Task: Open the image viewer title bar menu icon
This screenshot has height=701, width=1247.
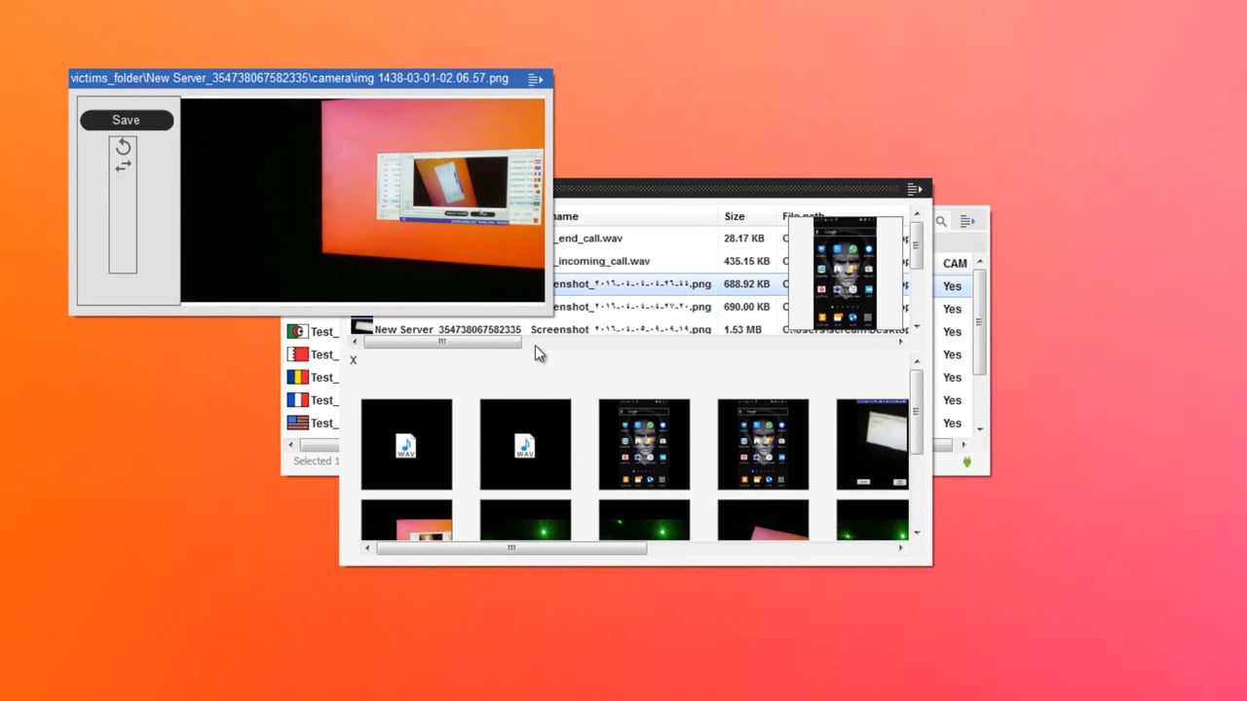Action: click(x=535, y=79)
